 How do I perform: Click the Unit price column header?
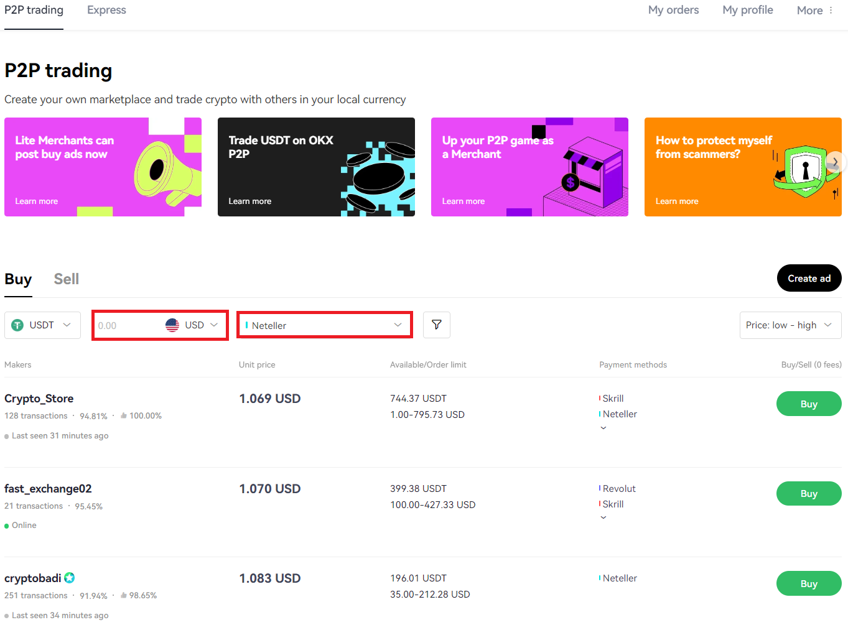pos(257,365)
